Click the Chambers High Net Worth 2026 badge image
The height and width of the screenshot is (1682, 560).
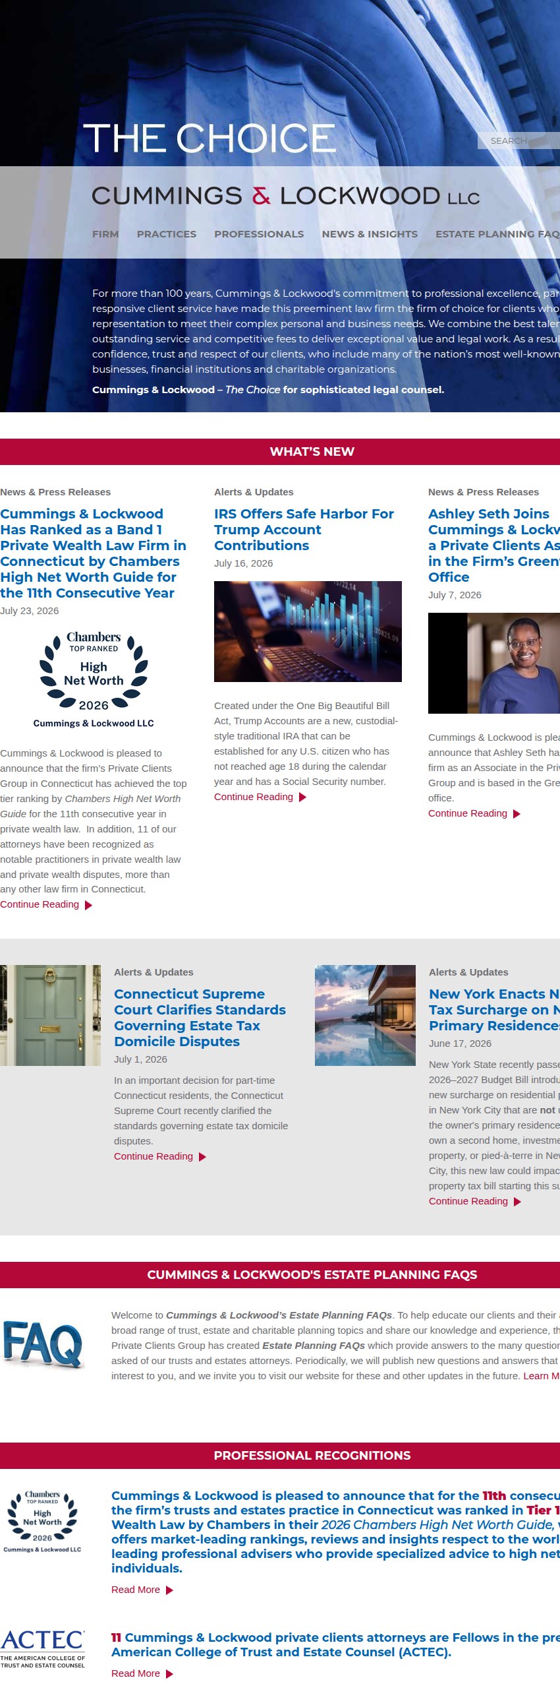click(x=94, y=681)
